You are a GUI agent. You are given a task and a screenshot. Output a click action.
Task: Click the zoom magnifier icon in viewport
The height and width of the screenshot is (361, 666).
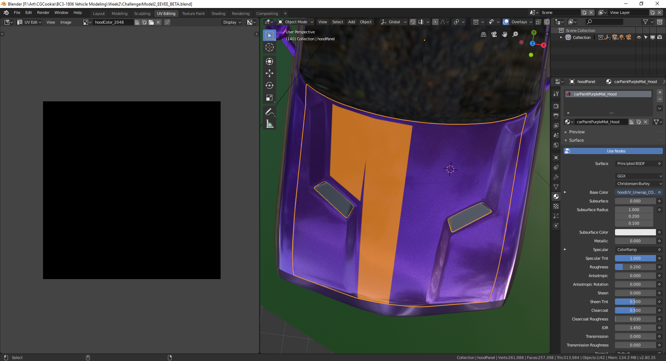click(x=515, y=34)
